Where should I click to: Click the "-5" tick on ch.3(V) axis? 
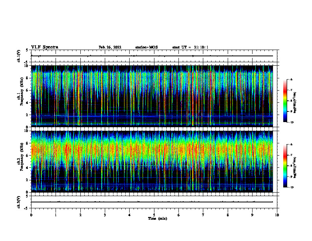click(x=26, y=208)
